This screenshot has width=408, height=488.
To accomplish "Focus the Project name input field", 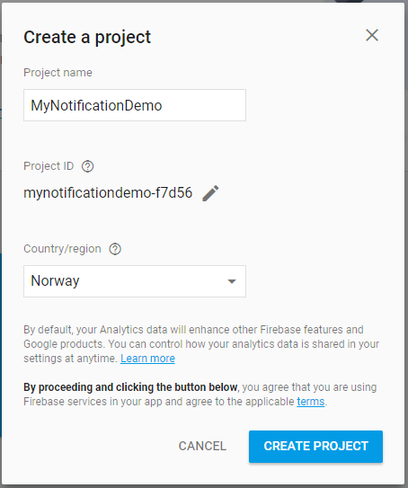I will coord(135,105).
